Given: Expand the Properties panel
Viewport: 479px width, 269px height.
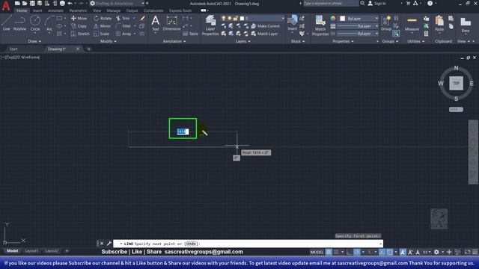Looking at the screenshot, I should [343, 41].
